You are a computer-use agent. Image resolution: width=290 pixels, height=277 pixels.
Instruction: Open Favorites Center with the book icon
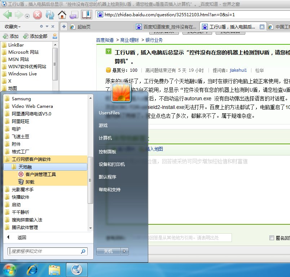86,15
